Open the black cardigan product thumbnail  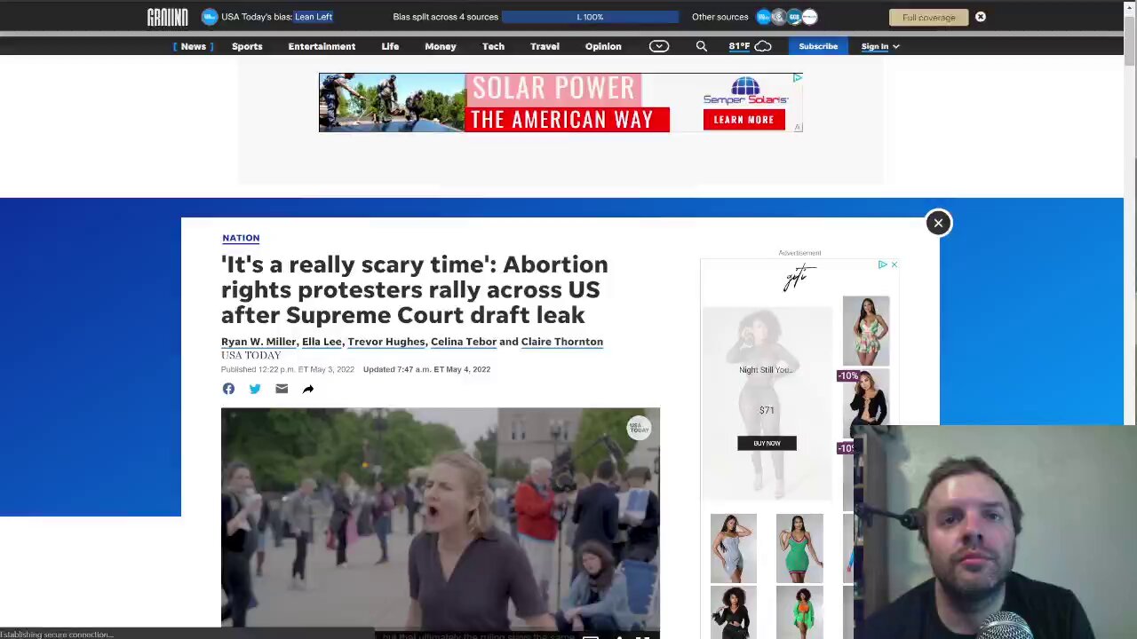pos(866,404)
